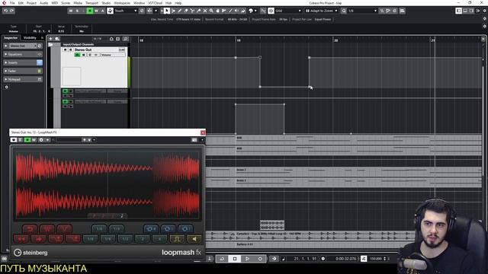Toggle left zone visibility button
Image resolution: width=488 pixels, height=274 pixels.
coord(458,11)
